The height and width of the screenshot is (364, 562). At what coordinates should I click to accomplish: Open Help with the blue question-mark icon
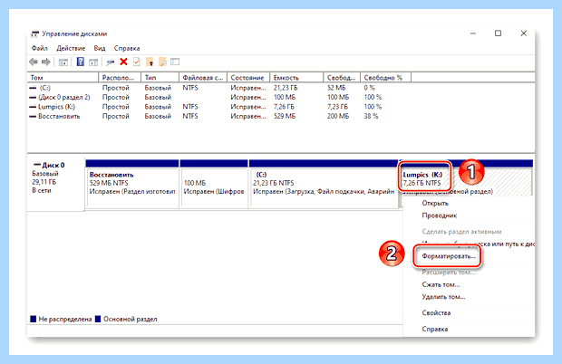81,62
